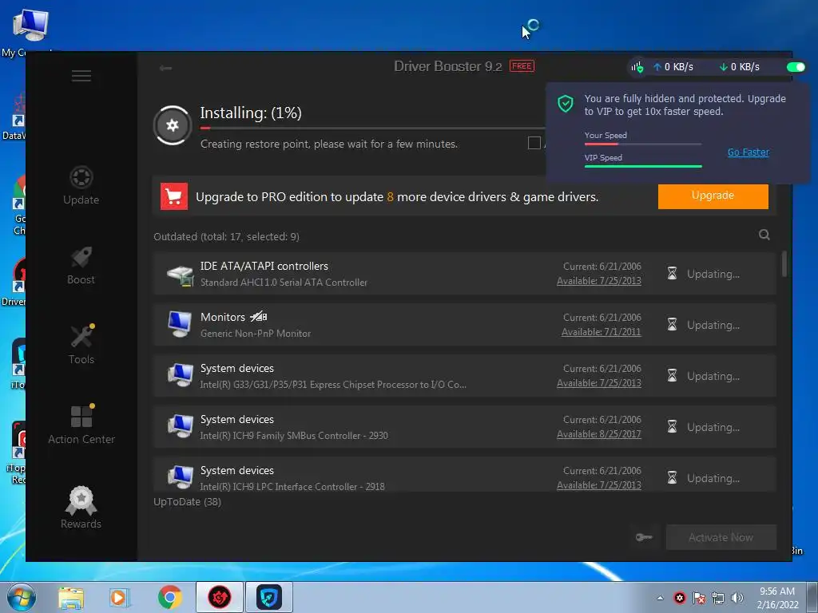818x613 pixels.
Task: Click the red Driver Booster tray icon
Action: click(679, 598)
